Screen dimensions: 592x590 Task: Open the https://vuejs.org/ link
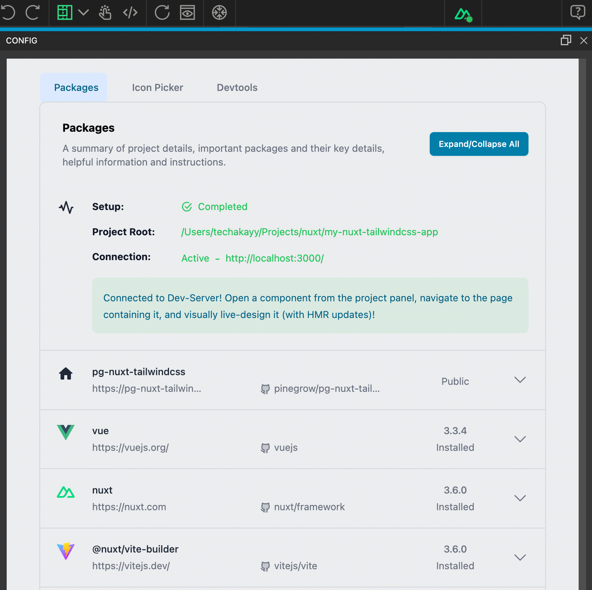[130, 448]
